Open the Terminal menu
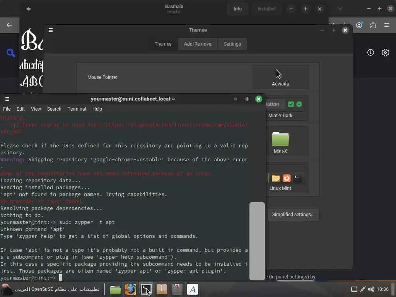 pyautogui.click(x=77, y=109)
